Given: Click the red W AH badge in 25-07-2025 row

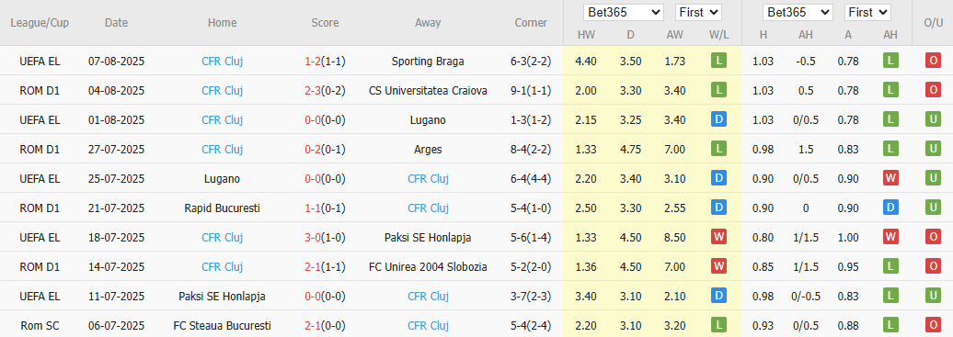Looking at the screenshot, I should click(890, 178).
